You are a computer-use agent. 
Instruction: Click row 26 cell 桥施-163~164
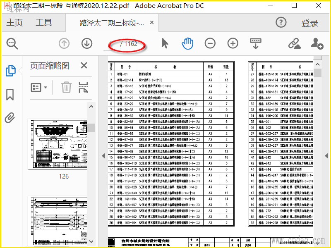click(126, 223)
